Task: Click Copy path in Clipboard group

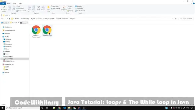Action: point(20,9)
